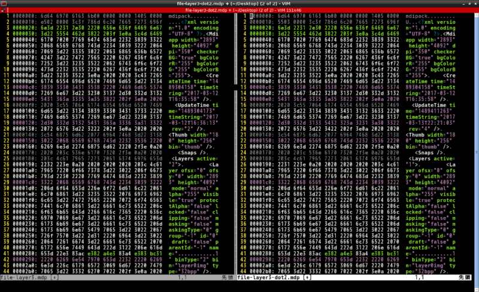Click the scrollbar down arrow at bottom
The image size is (479, 292).
(x=477, y=289)
